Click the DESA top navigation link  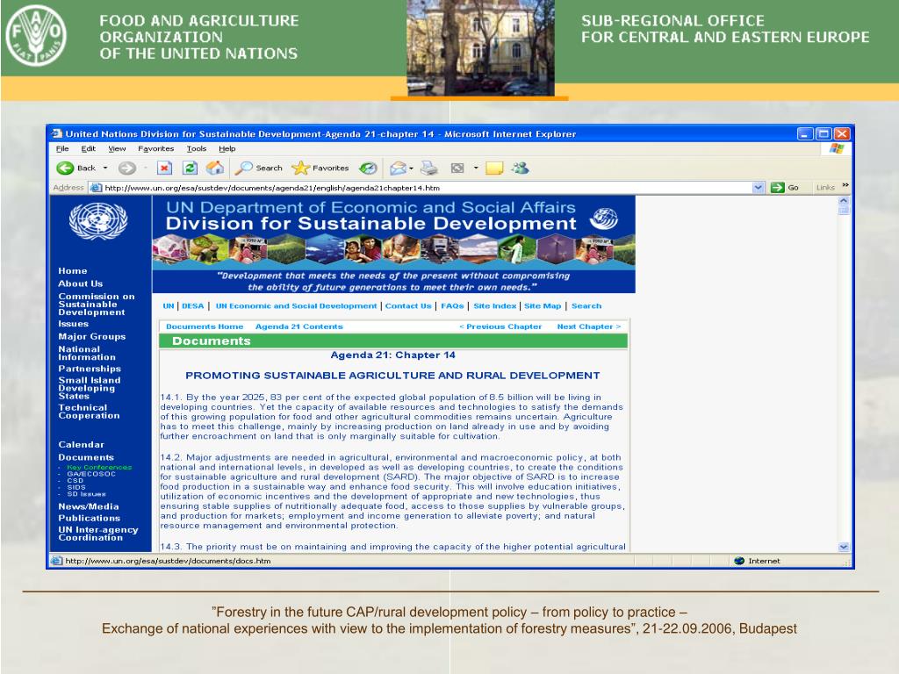pyautogui.click(x=192, y=306)
